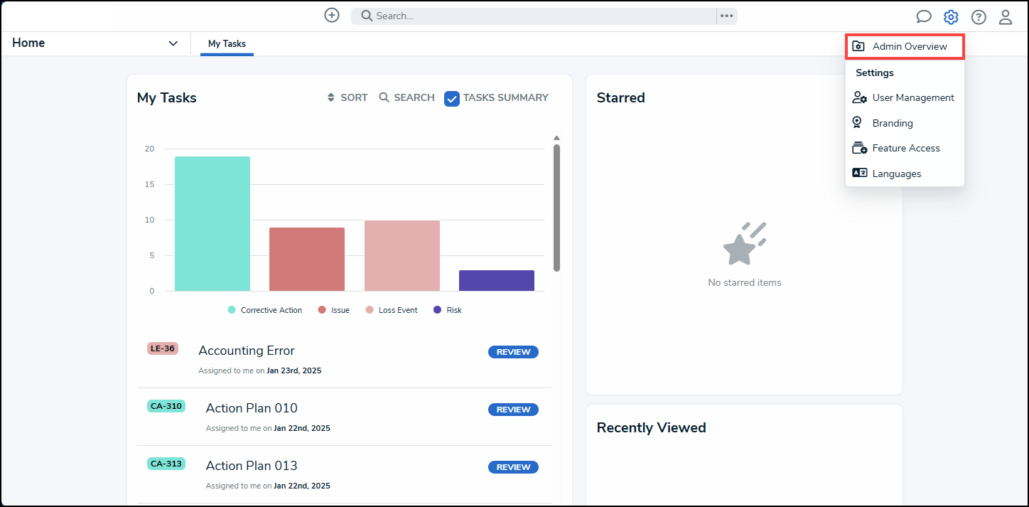Click Review button for Action Plan 010
This screenshot has height=507, width=1029.
(513, 410)
